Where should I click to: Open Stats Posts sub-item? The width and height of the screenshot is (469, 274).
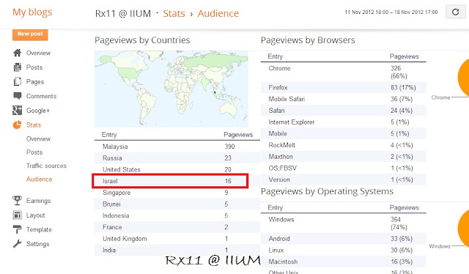(x=34, y=152)
